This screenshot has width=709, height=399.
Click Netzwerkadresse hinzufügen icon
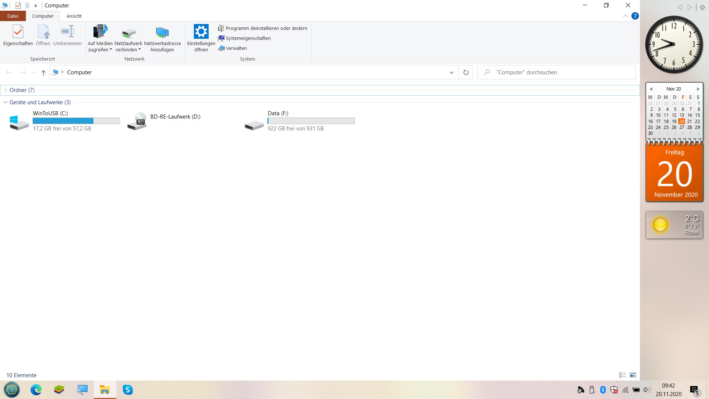(x=162, y=32)
